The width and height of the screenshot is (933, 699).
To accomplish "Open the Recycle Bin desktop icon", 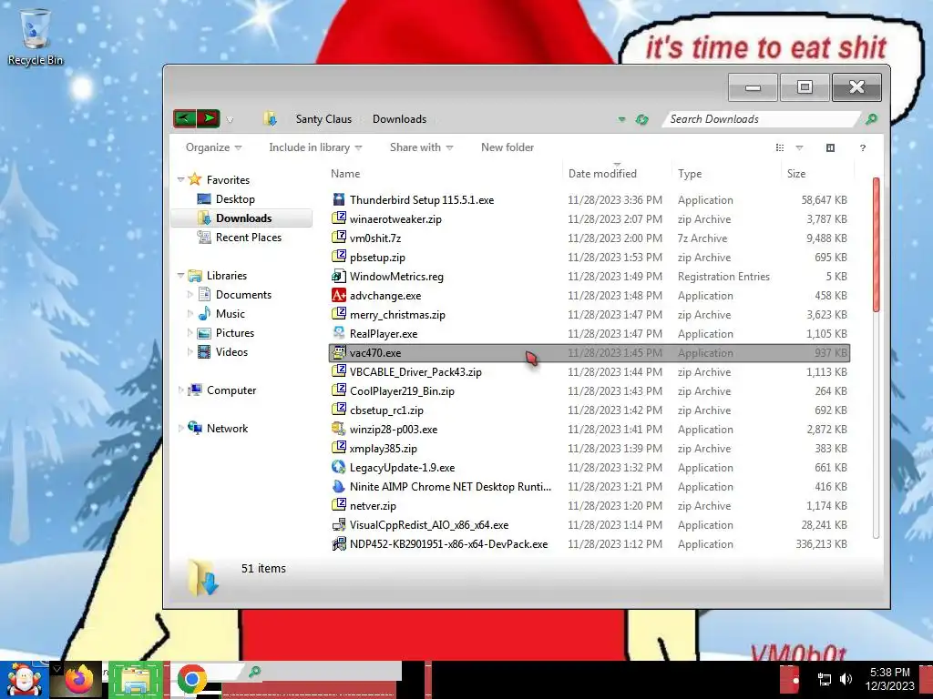I will (x=36, y=36).
